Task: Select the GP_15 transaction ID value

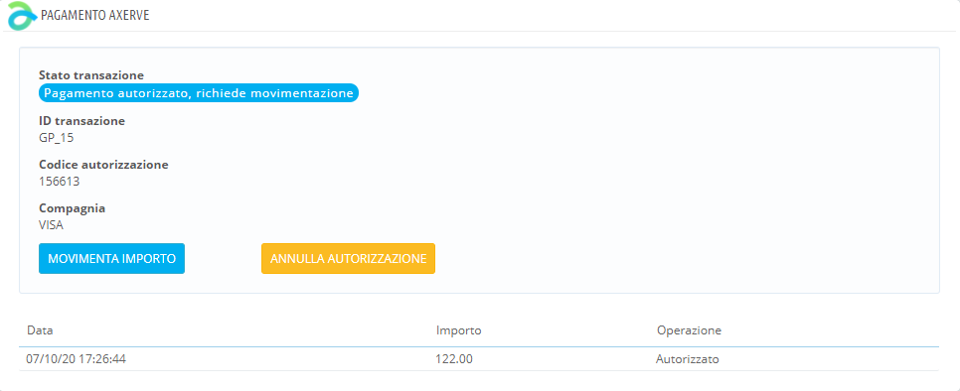Action: click(57, 138)
